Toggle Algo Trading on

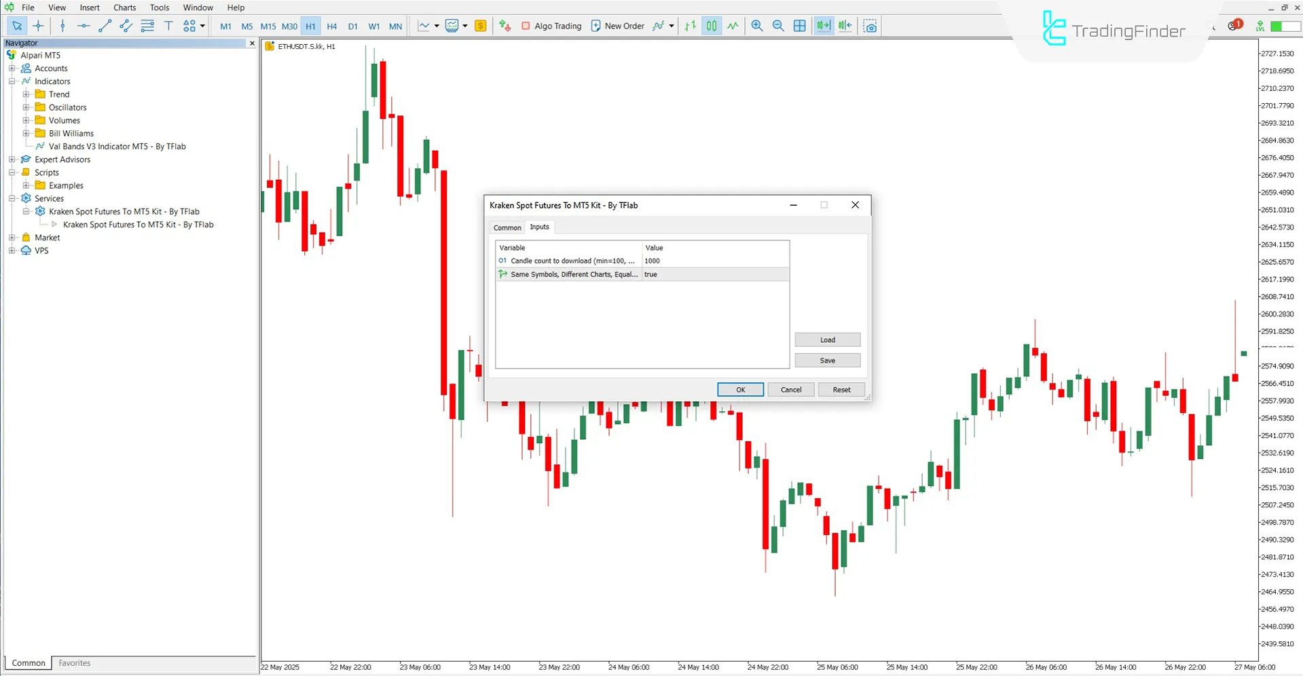[551, 26]
